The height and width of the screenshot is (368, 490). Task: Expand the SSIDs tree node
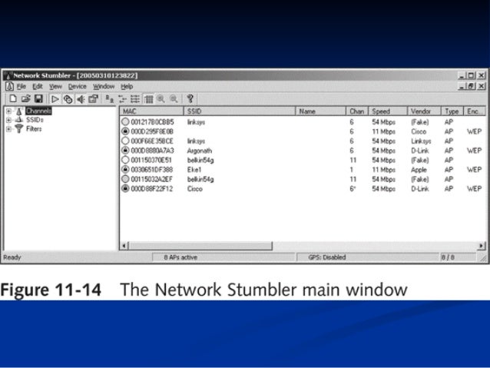coord(8,120)
